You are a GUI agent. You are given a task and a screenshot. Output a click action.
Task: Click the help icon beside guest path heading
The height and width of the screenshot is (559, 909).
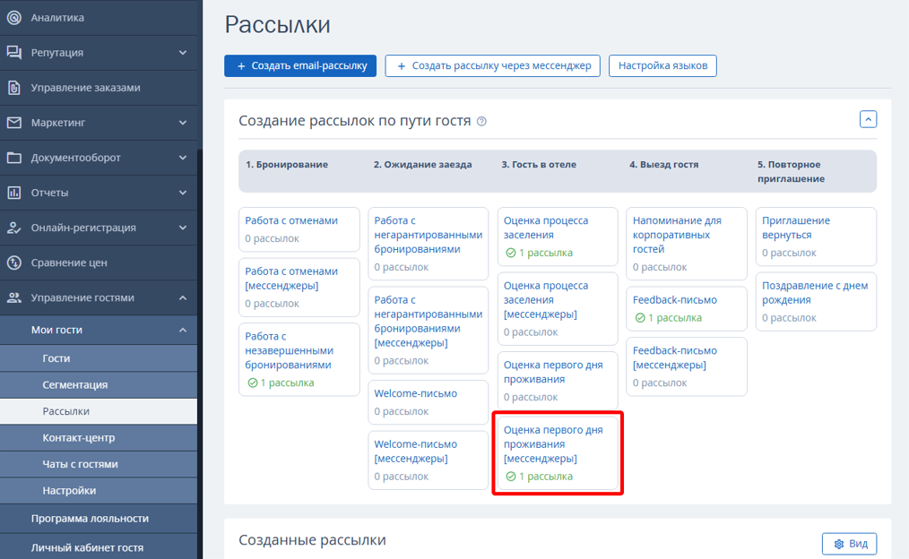[482, 122]
